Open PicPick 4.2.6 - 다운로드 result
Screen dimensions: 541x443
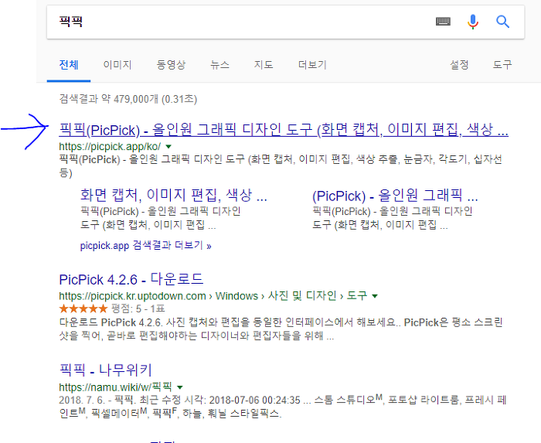tap(131, 279)
